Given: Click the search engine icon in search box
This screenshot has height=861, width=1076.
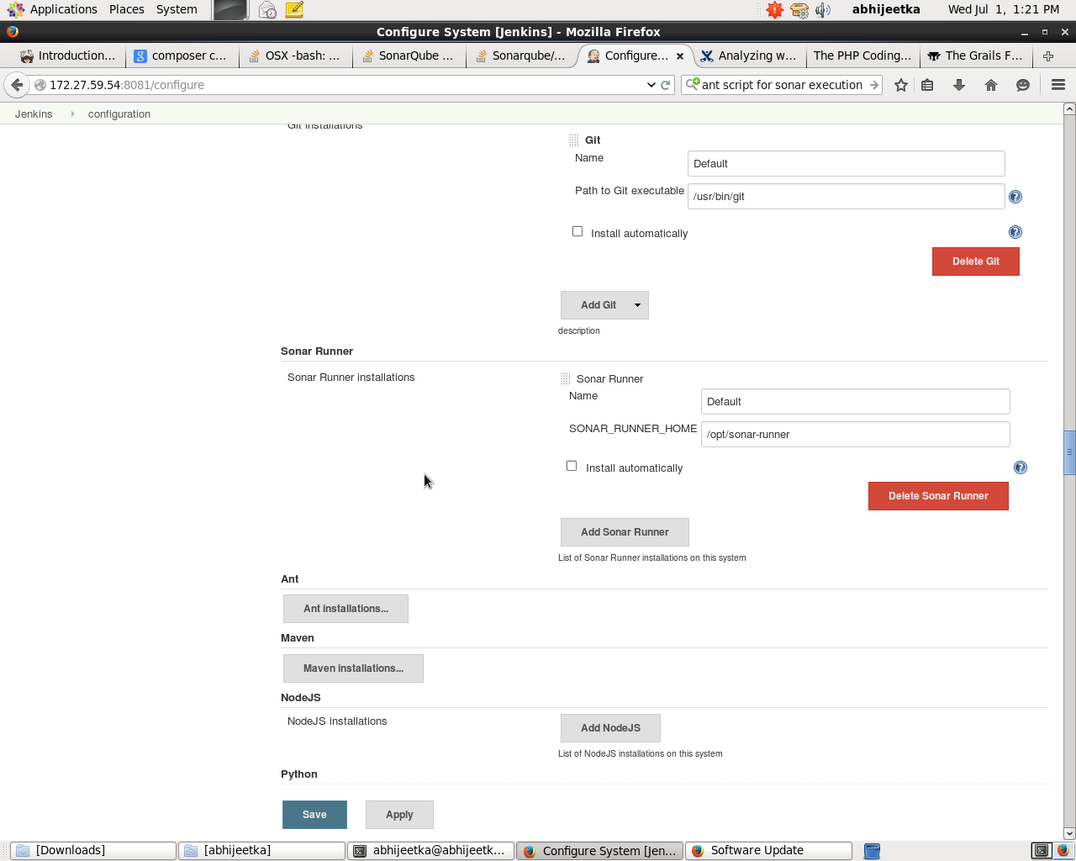Looking at the screenshot, I should pos(693,84).
